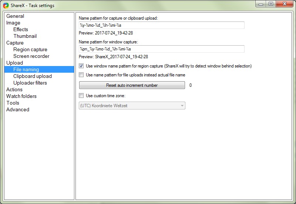Select the Capture category

(x=15, y=43)
